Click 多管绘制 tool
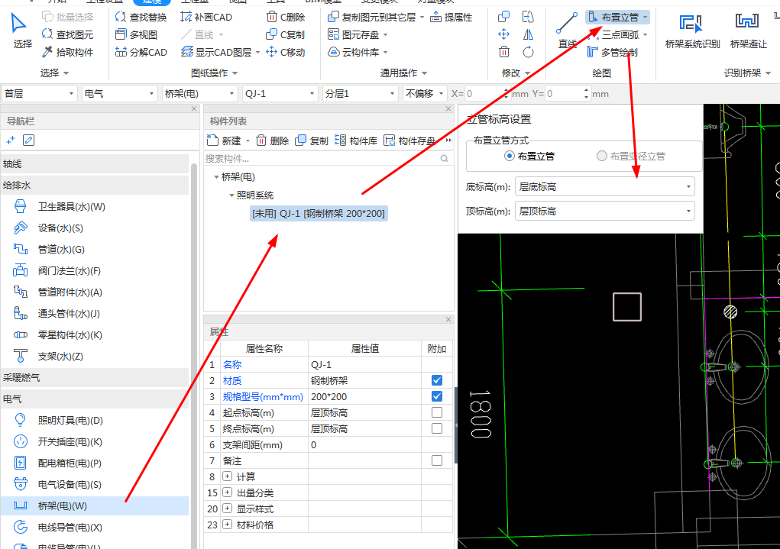Screen dimensions: 780x549 (x=613, y=52)
